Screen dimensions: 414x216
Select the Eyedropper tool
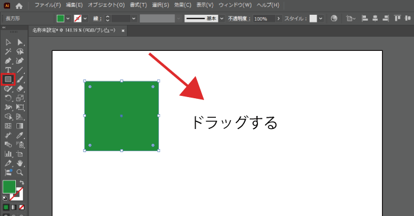coord(20,136)
